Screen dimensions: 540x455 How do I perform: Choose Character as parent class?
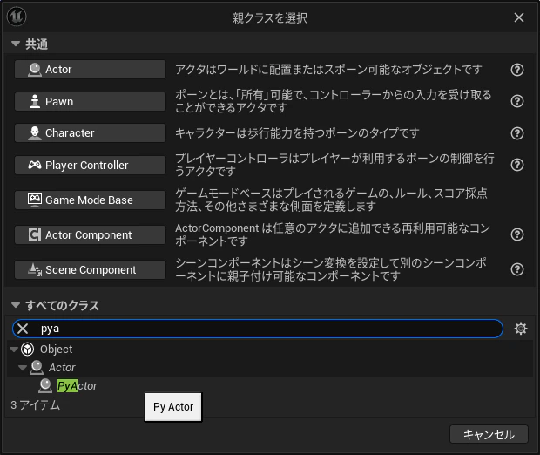[x=90, y=133]
